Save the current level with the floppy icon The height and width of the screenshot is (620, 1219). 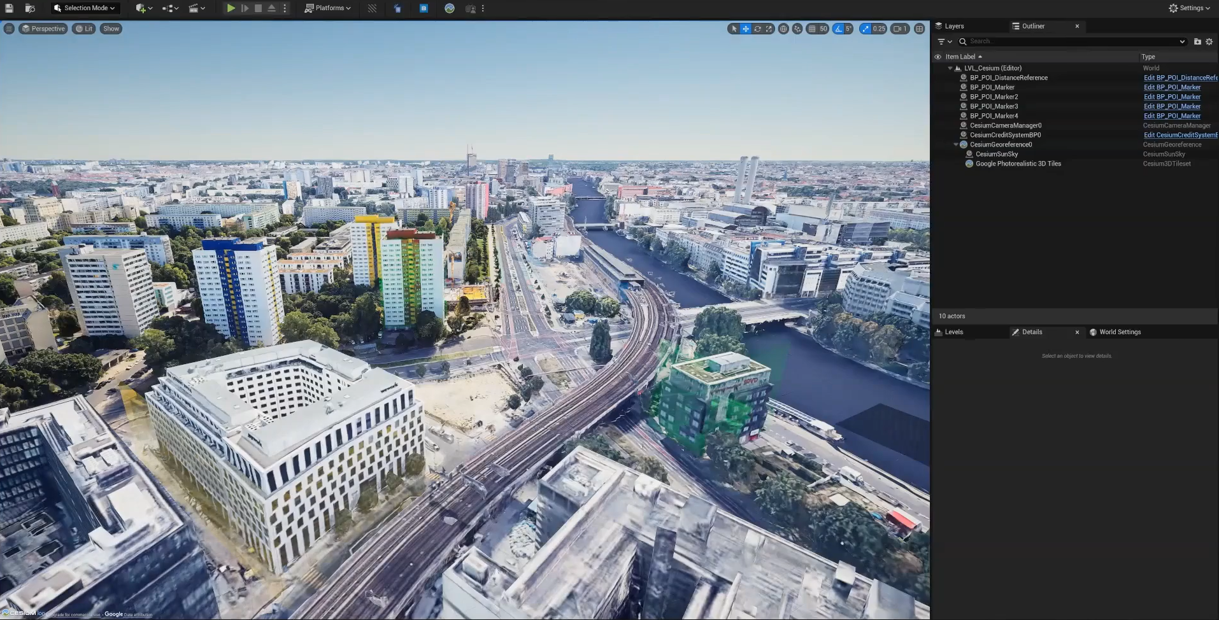tap(10, 8)
